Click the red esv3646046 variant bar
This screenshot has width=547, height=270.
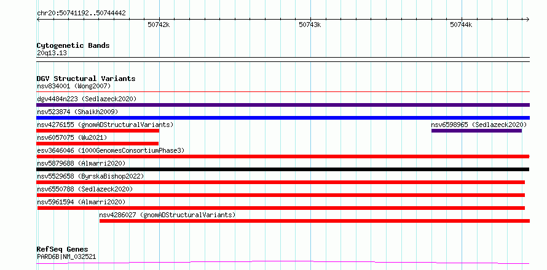coord(283,156)
